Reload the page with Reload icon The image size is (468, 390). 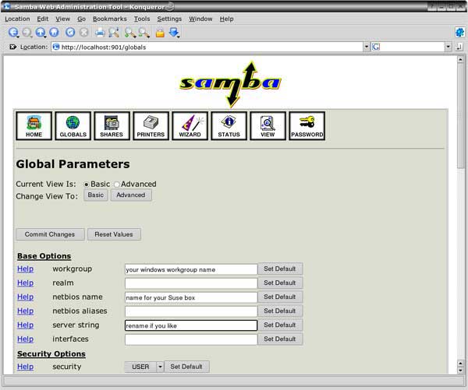(70, 32)
